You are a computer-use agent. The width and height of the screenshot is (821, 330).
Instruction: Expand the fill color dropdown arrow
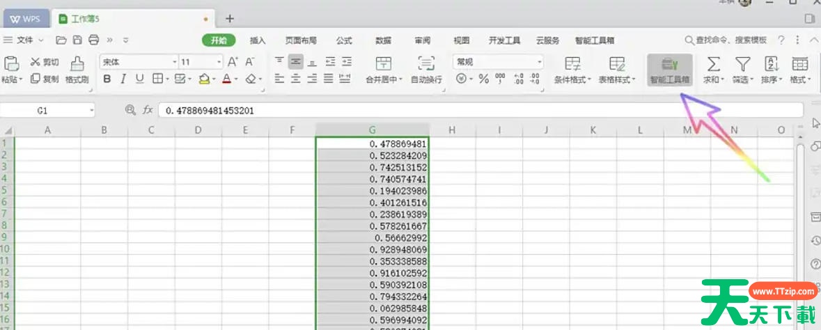(x=214, y=79)
